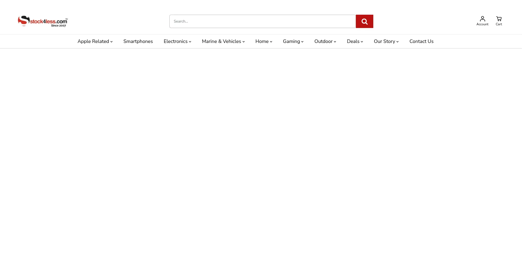Expand the Marine & Vehicles menu
The width and height of the screenshot is (522, 270).
click(x=223, y=41)
